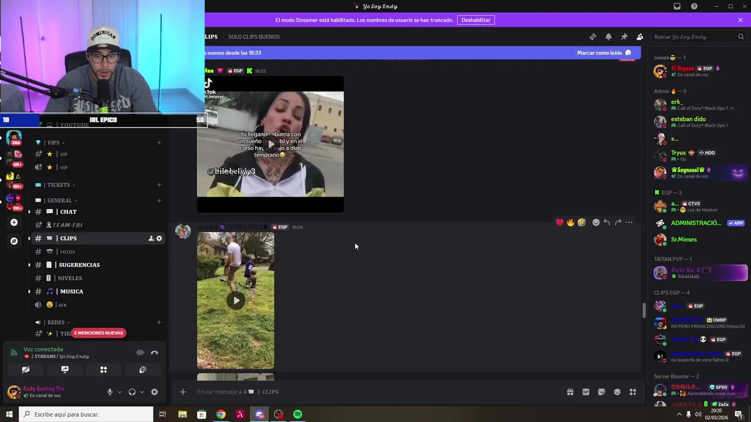The height and width of the screenshot is (422, 751).
Task: Open the SUGERENCIAS channel
Action: pos(98,265)
